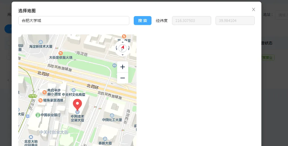
Task: Rotate map clockwise using compass right arrow
Action: [x=128, y=48]
